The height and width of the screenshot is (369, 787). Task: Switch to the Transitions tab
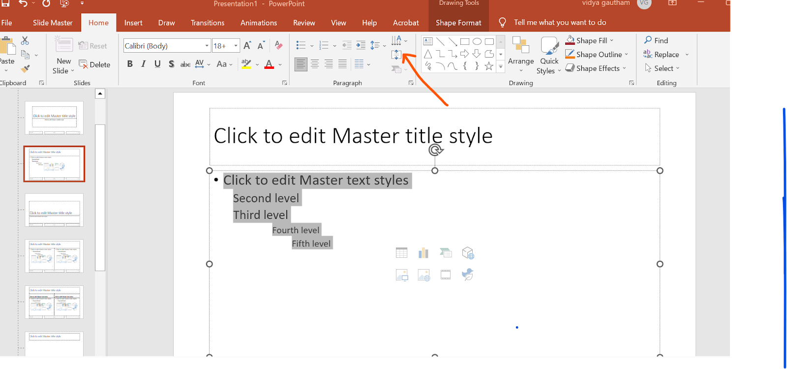208,23
